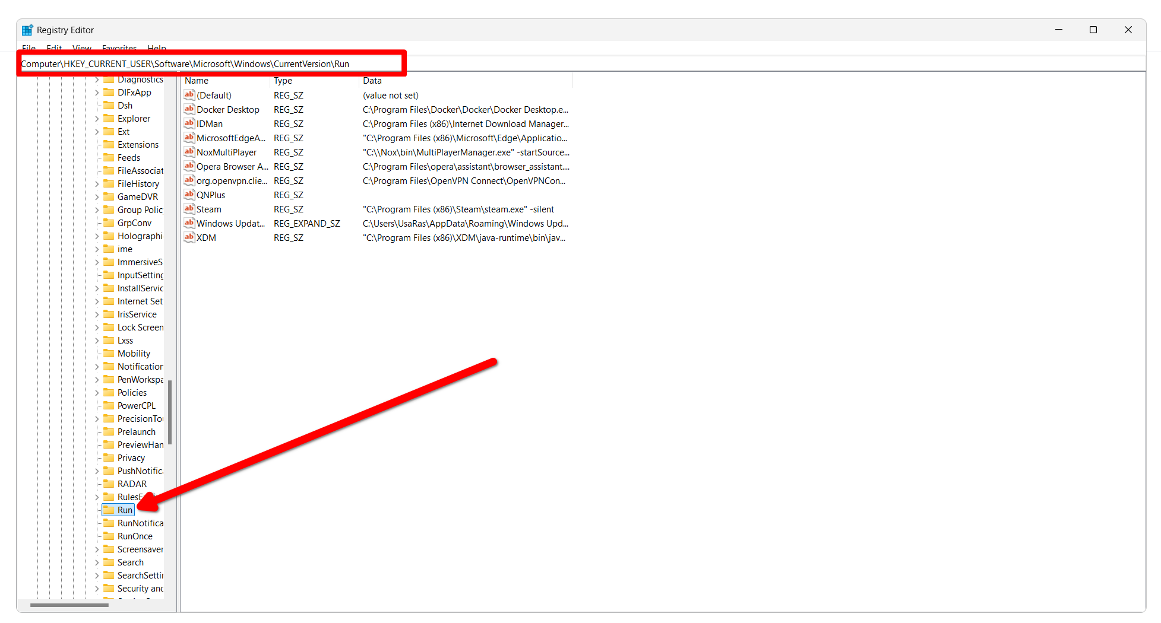Image resolution: width=1161 pixels, height=623 pixels.
Task: Open the Favorites menu
Action: click(119, 48)
